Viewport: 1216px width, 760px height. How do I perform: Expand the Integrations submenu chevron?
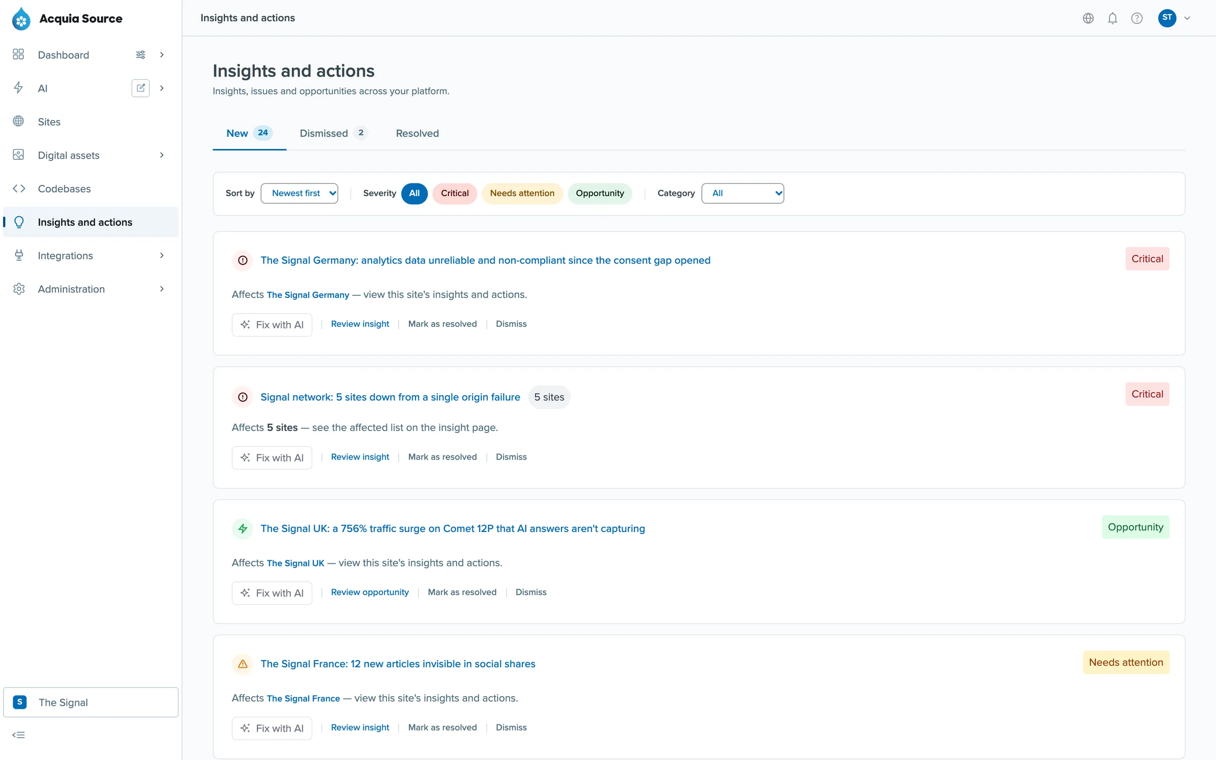click(x=162, y=255)
